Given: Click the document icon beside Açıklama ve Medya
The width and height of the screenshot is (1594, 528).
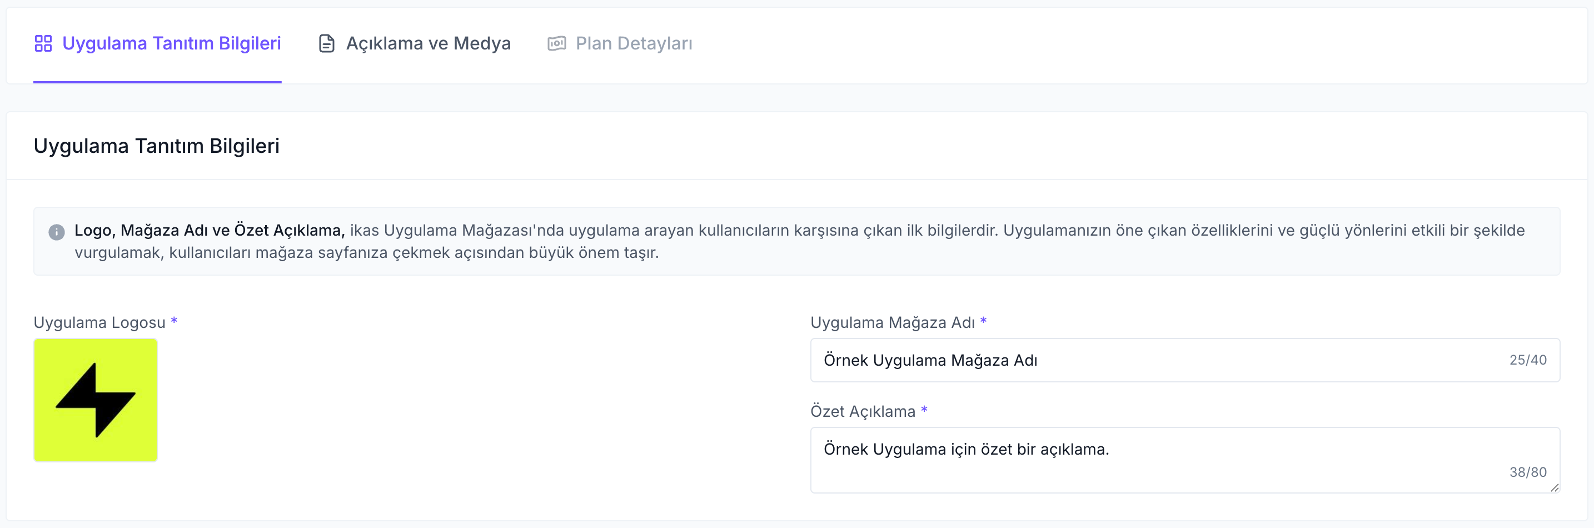Looking at the screenshot, I should tap(326, 43).
